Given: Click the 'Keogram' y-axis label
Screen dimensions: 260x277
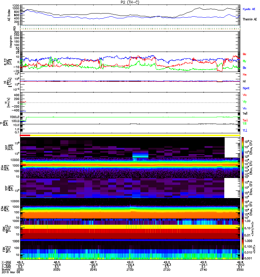Looking at the screenshot, I should pos(11,42).
